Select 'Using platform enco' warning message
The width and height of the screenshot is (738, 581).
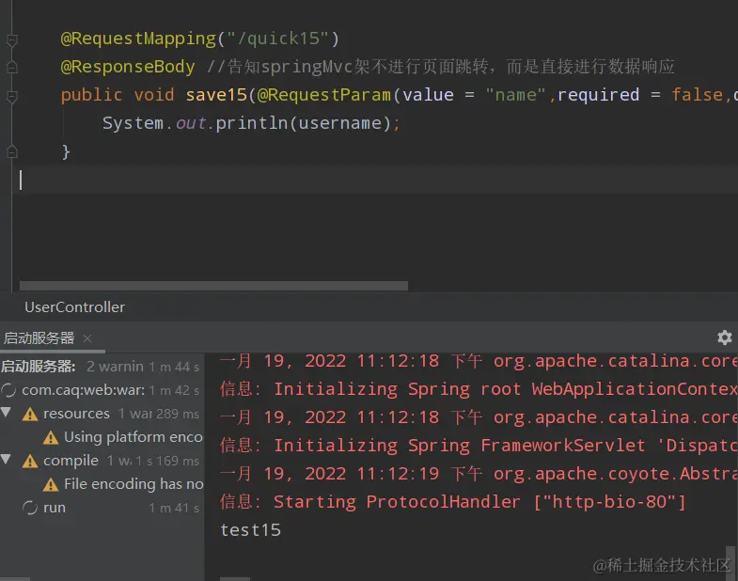(x=133, y=437)
